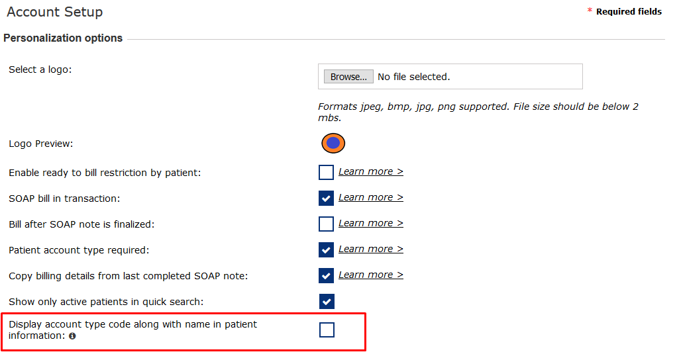The height and width of the screenshot is (358, 681).
Task: Open Learn more for ready to bill restriction
Action: coord(370,171)
